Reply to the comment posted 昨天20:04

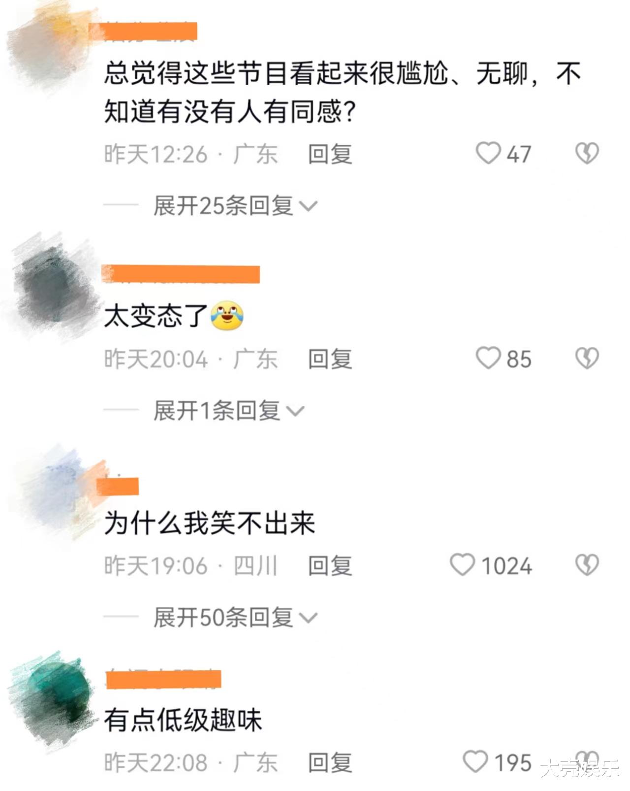330,359
